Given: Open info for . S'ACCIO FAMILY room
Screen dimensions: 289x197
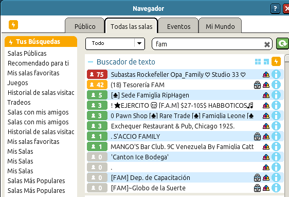Looking at the screenshot, I should (x=276, y=136).
